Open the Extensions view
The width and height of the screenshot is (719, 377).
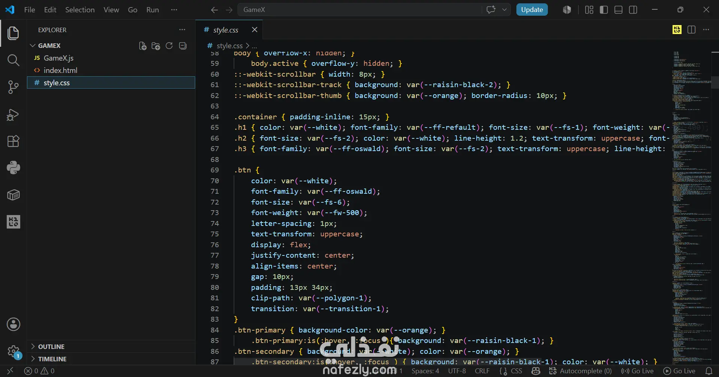[x=13, y=141]
